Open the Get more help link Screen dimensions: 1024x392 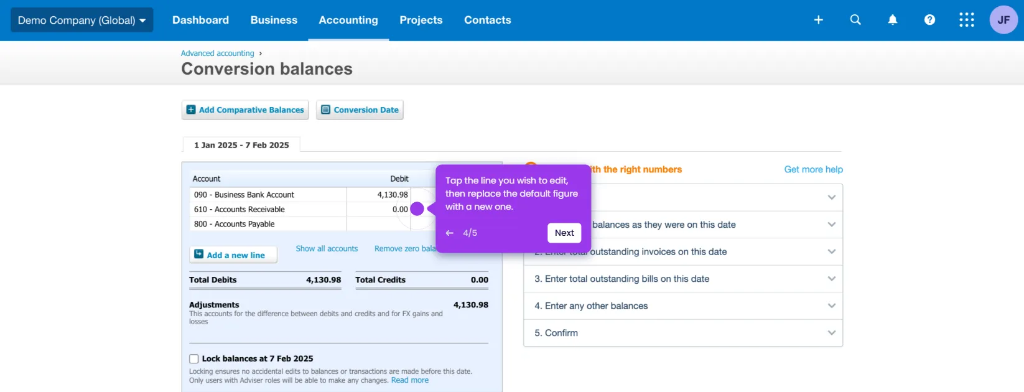coord(814,169)
